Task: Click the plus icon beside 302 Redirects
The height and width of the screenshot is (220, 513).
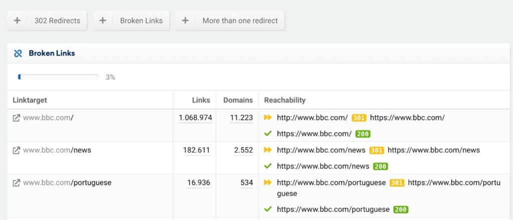Action: click(18, 20)
